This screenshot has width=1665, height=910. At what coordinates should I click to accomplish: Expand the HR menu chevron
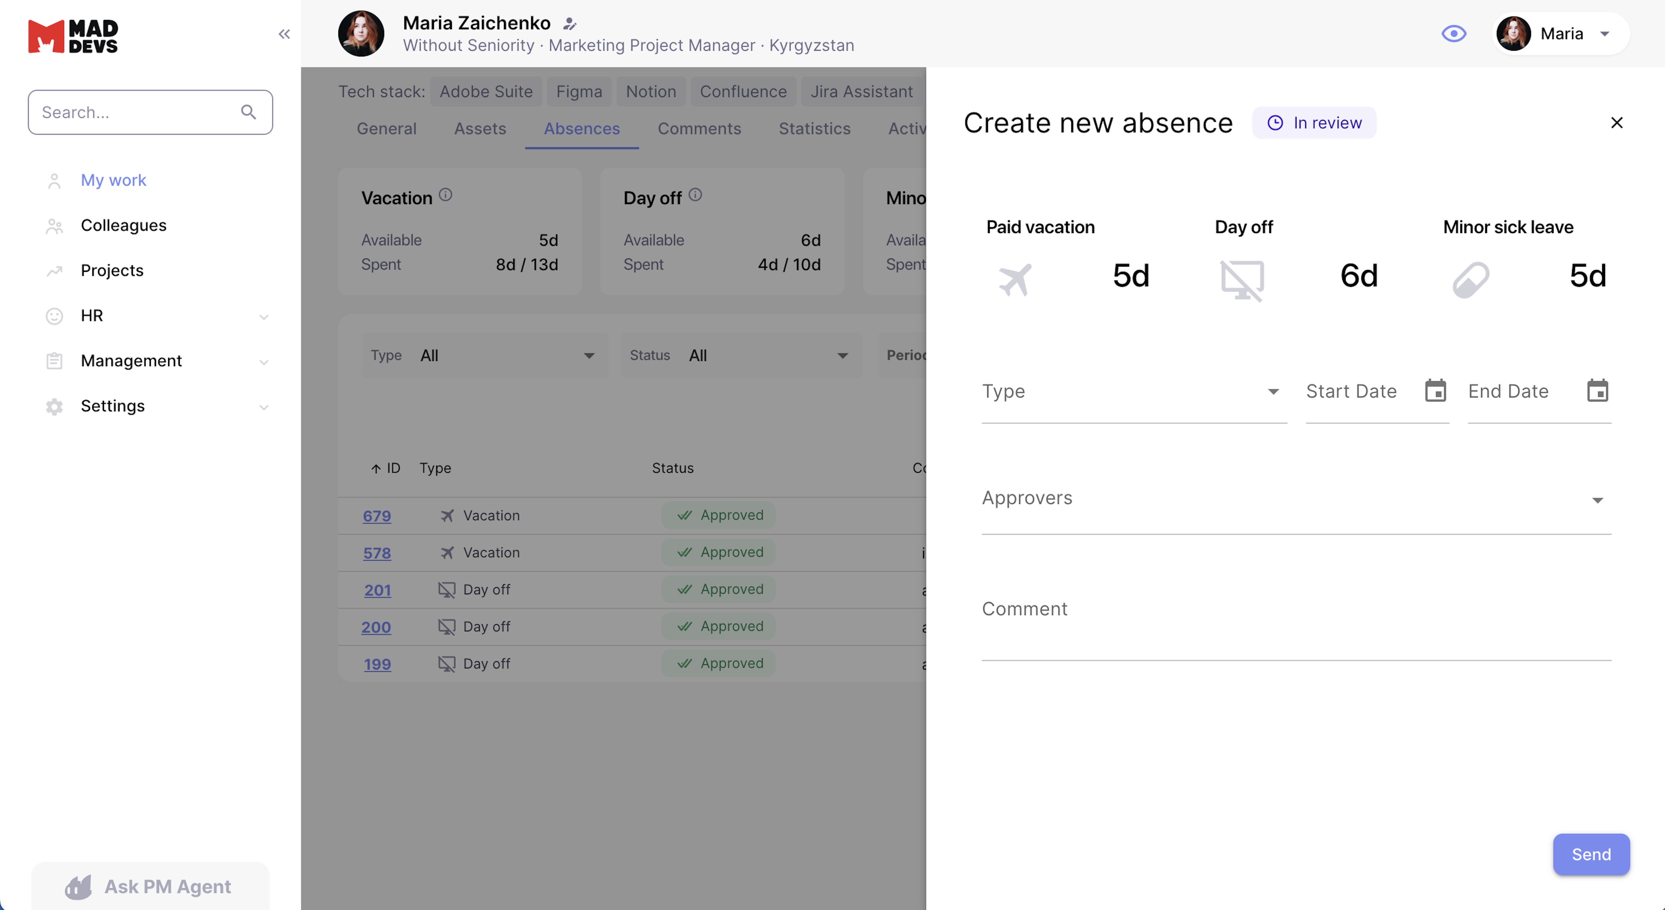(264, 317)
